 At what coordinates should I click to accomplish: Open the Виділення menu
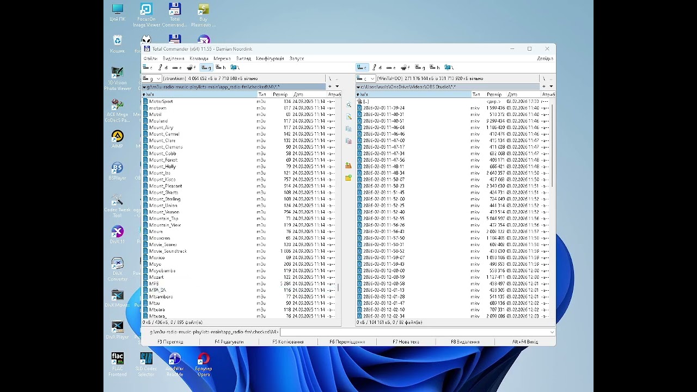click(174, 58)
